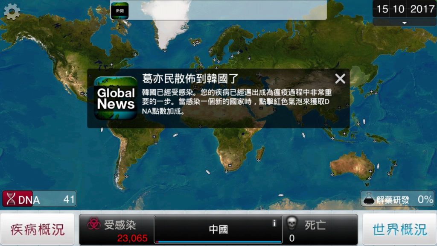Click the anchor port icon at Greenland's southern tip
437x246 pixels.
tap(165, 50)
